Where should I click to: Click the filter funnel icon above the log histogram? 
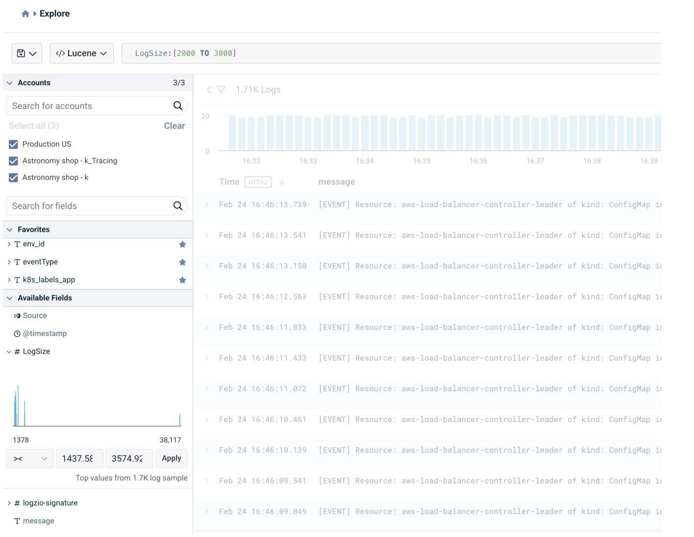[221, 89]
